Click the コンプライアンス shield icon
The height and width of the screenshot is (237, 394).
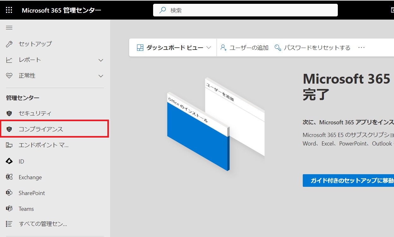click(x=9, y=129)
